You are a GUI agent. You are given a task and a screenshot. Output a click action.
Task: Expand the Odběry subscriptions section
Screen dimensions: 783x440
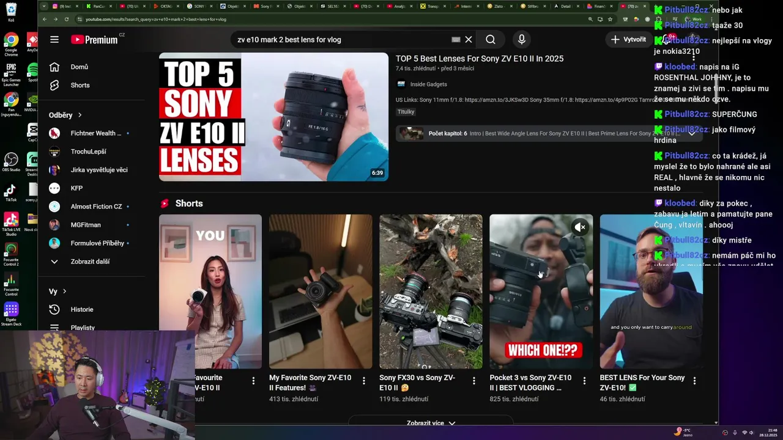point(65,115)
